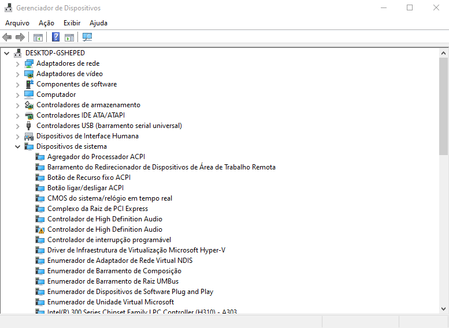
Task: Collapse the Dispositivos de sistema node
Action: [x=17, y=147]
